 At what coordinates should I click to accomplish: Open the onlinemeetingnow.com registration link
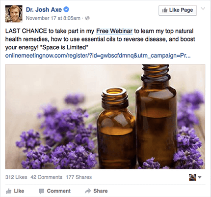click(x=98, y=56)
